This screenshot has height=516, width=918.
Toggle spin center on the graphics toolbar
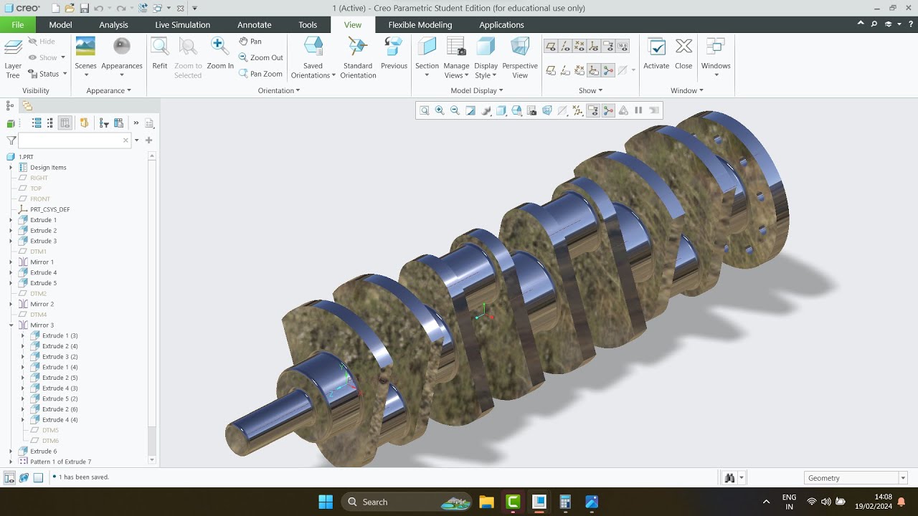coord(608,110)
